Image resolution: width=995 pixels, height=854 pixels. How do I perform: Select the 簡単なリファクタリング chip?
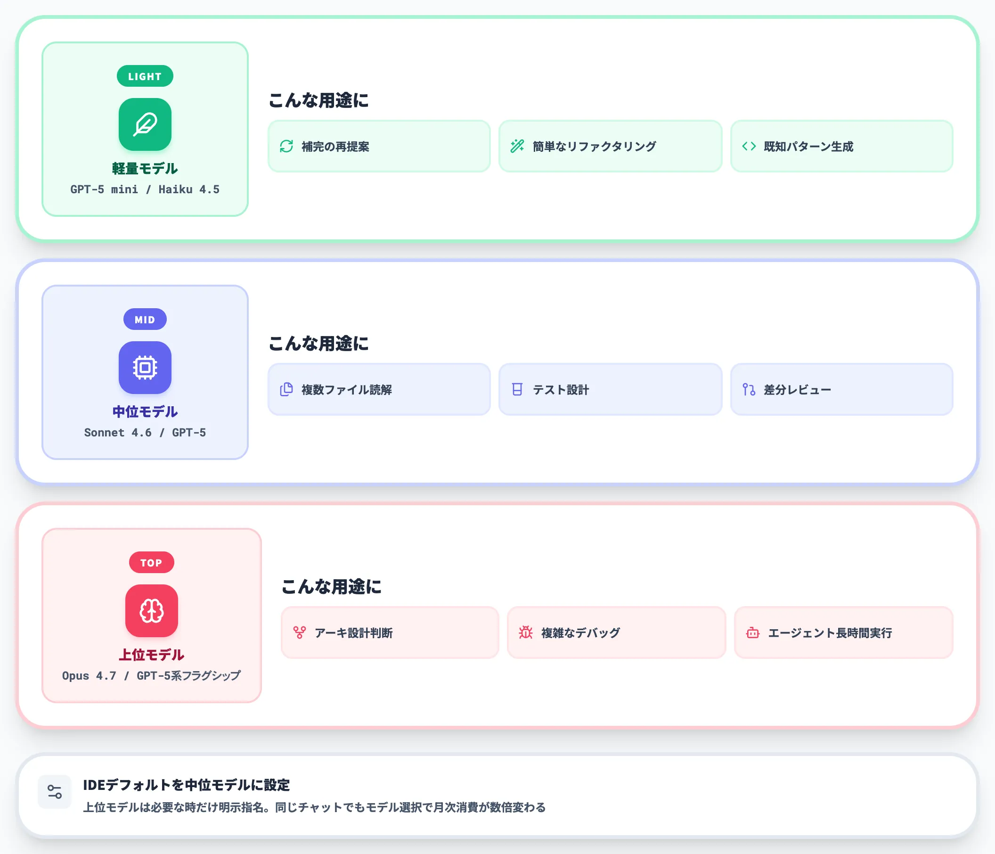tap(611, 146)
